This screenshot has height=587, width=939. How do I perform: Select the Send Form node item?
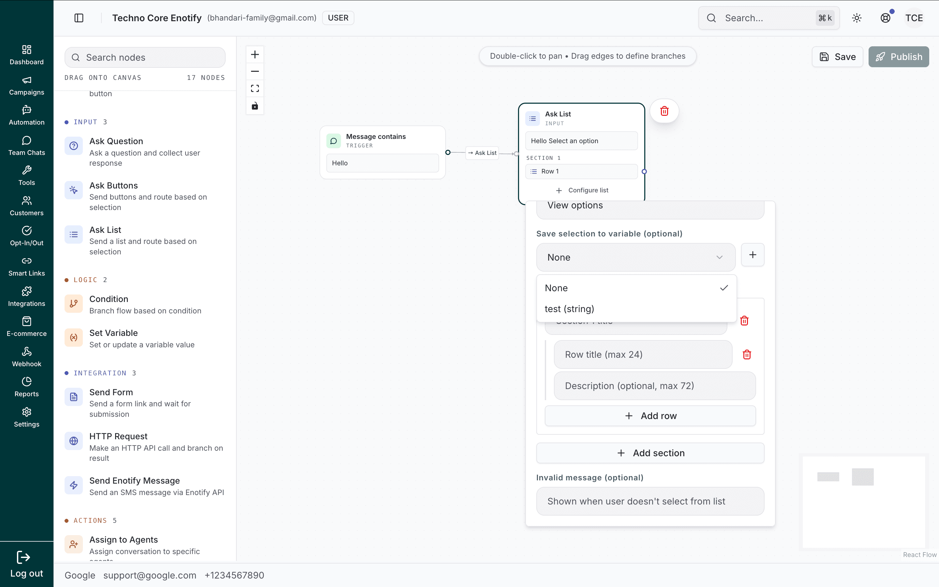tap(145, 403)
